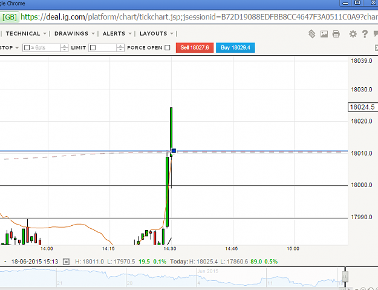
Task: Click the green GB security badge
Action: [10, 17]
